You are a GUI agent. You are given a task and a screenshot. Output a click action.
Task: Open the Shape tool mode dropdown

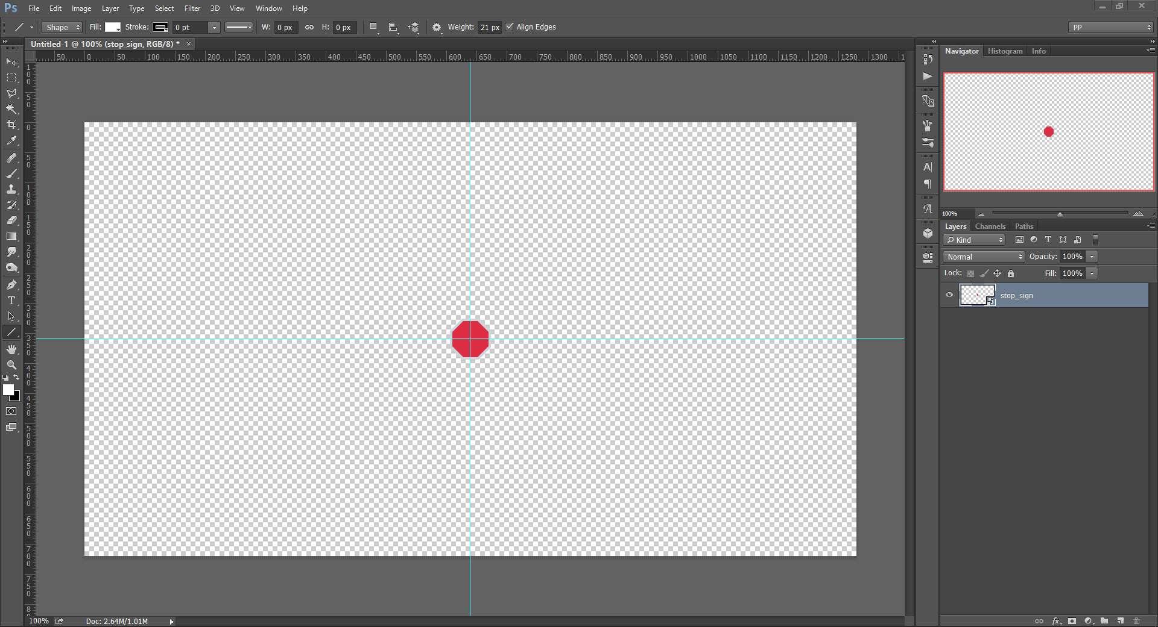[62, 27]
